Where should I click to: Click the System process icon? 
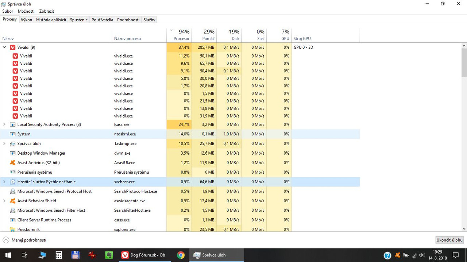pyautogui.click(x=13, y=134)
